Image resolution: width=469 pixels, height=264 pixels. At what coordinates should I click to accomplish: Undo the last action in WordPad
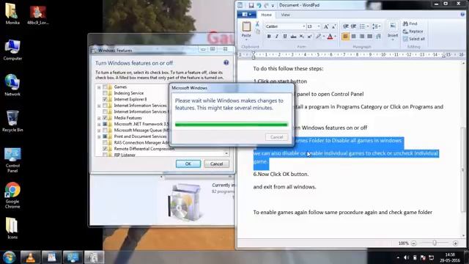tap(259, 5)
